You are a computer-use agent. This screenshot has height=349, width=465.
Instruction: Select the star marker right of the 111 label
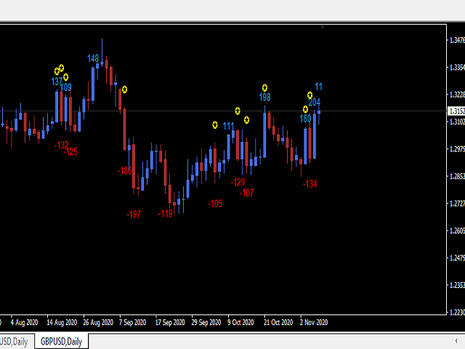click(x=238, y=111)
